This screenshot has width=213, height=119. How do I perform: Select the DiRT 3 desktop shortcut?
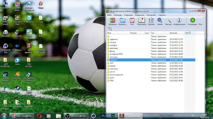coord(6,20)
